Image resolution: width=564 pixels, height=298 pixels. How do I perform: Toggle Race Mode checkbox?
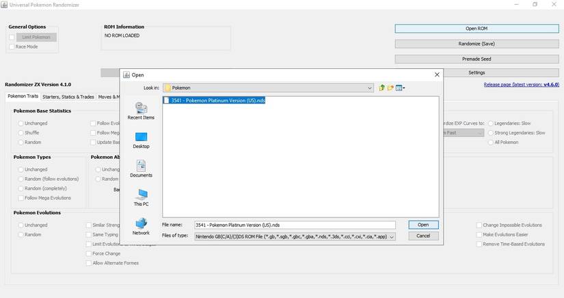pyautogui.click(x=12, y=46)
